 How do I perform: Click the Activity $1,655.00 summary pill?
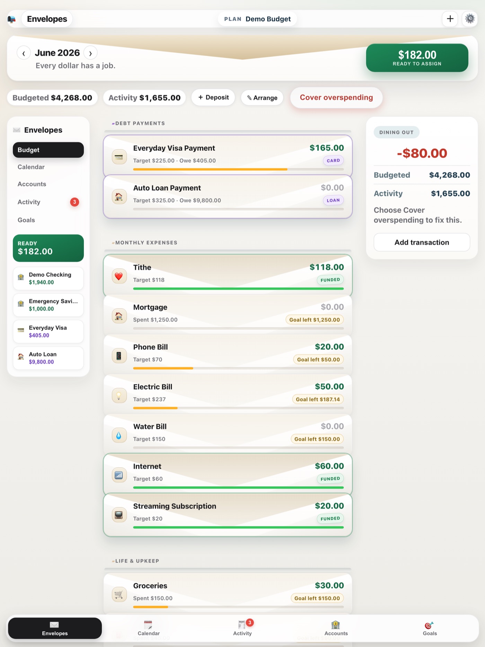144,98
